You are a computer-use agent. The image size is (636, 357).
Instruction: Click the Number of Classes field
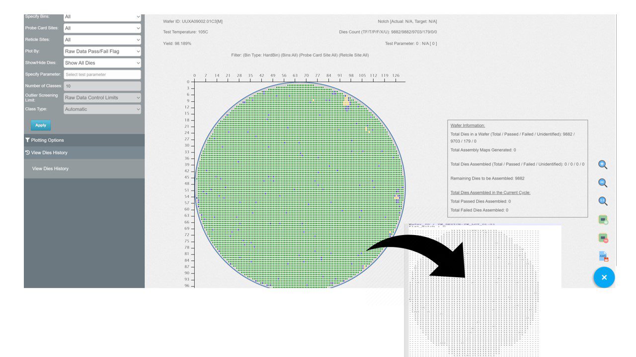(102, 86)
